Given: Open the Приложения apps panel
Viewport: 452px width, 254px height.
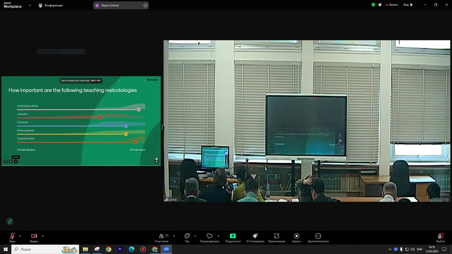Looking at the screenshot, I should (277, 237).
